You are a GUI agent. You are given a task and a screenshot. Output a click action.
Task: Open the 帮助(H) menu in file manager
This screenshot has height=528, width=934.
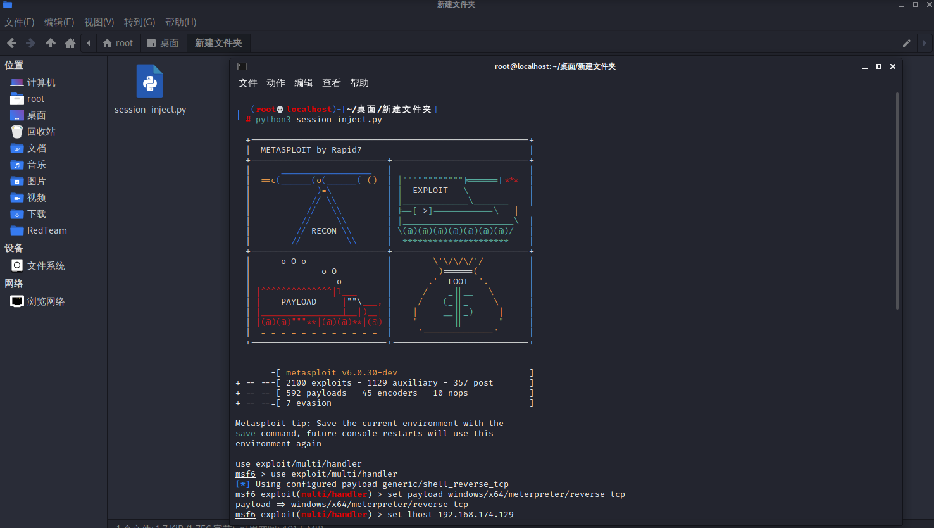click(x=181, y=22)
